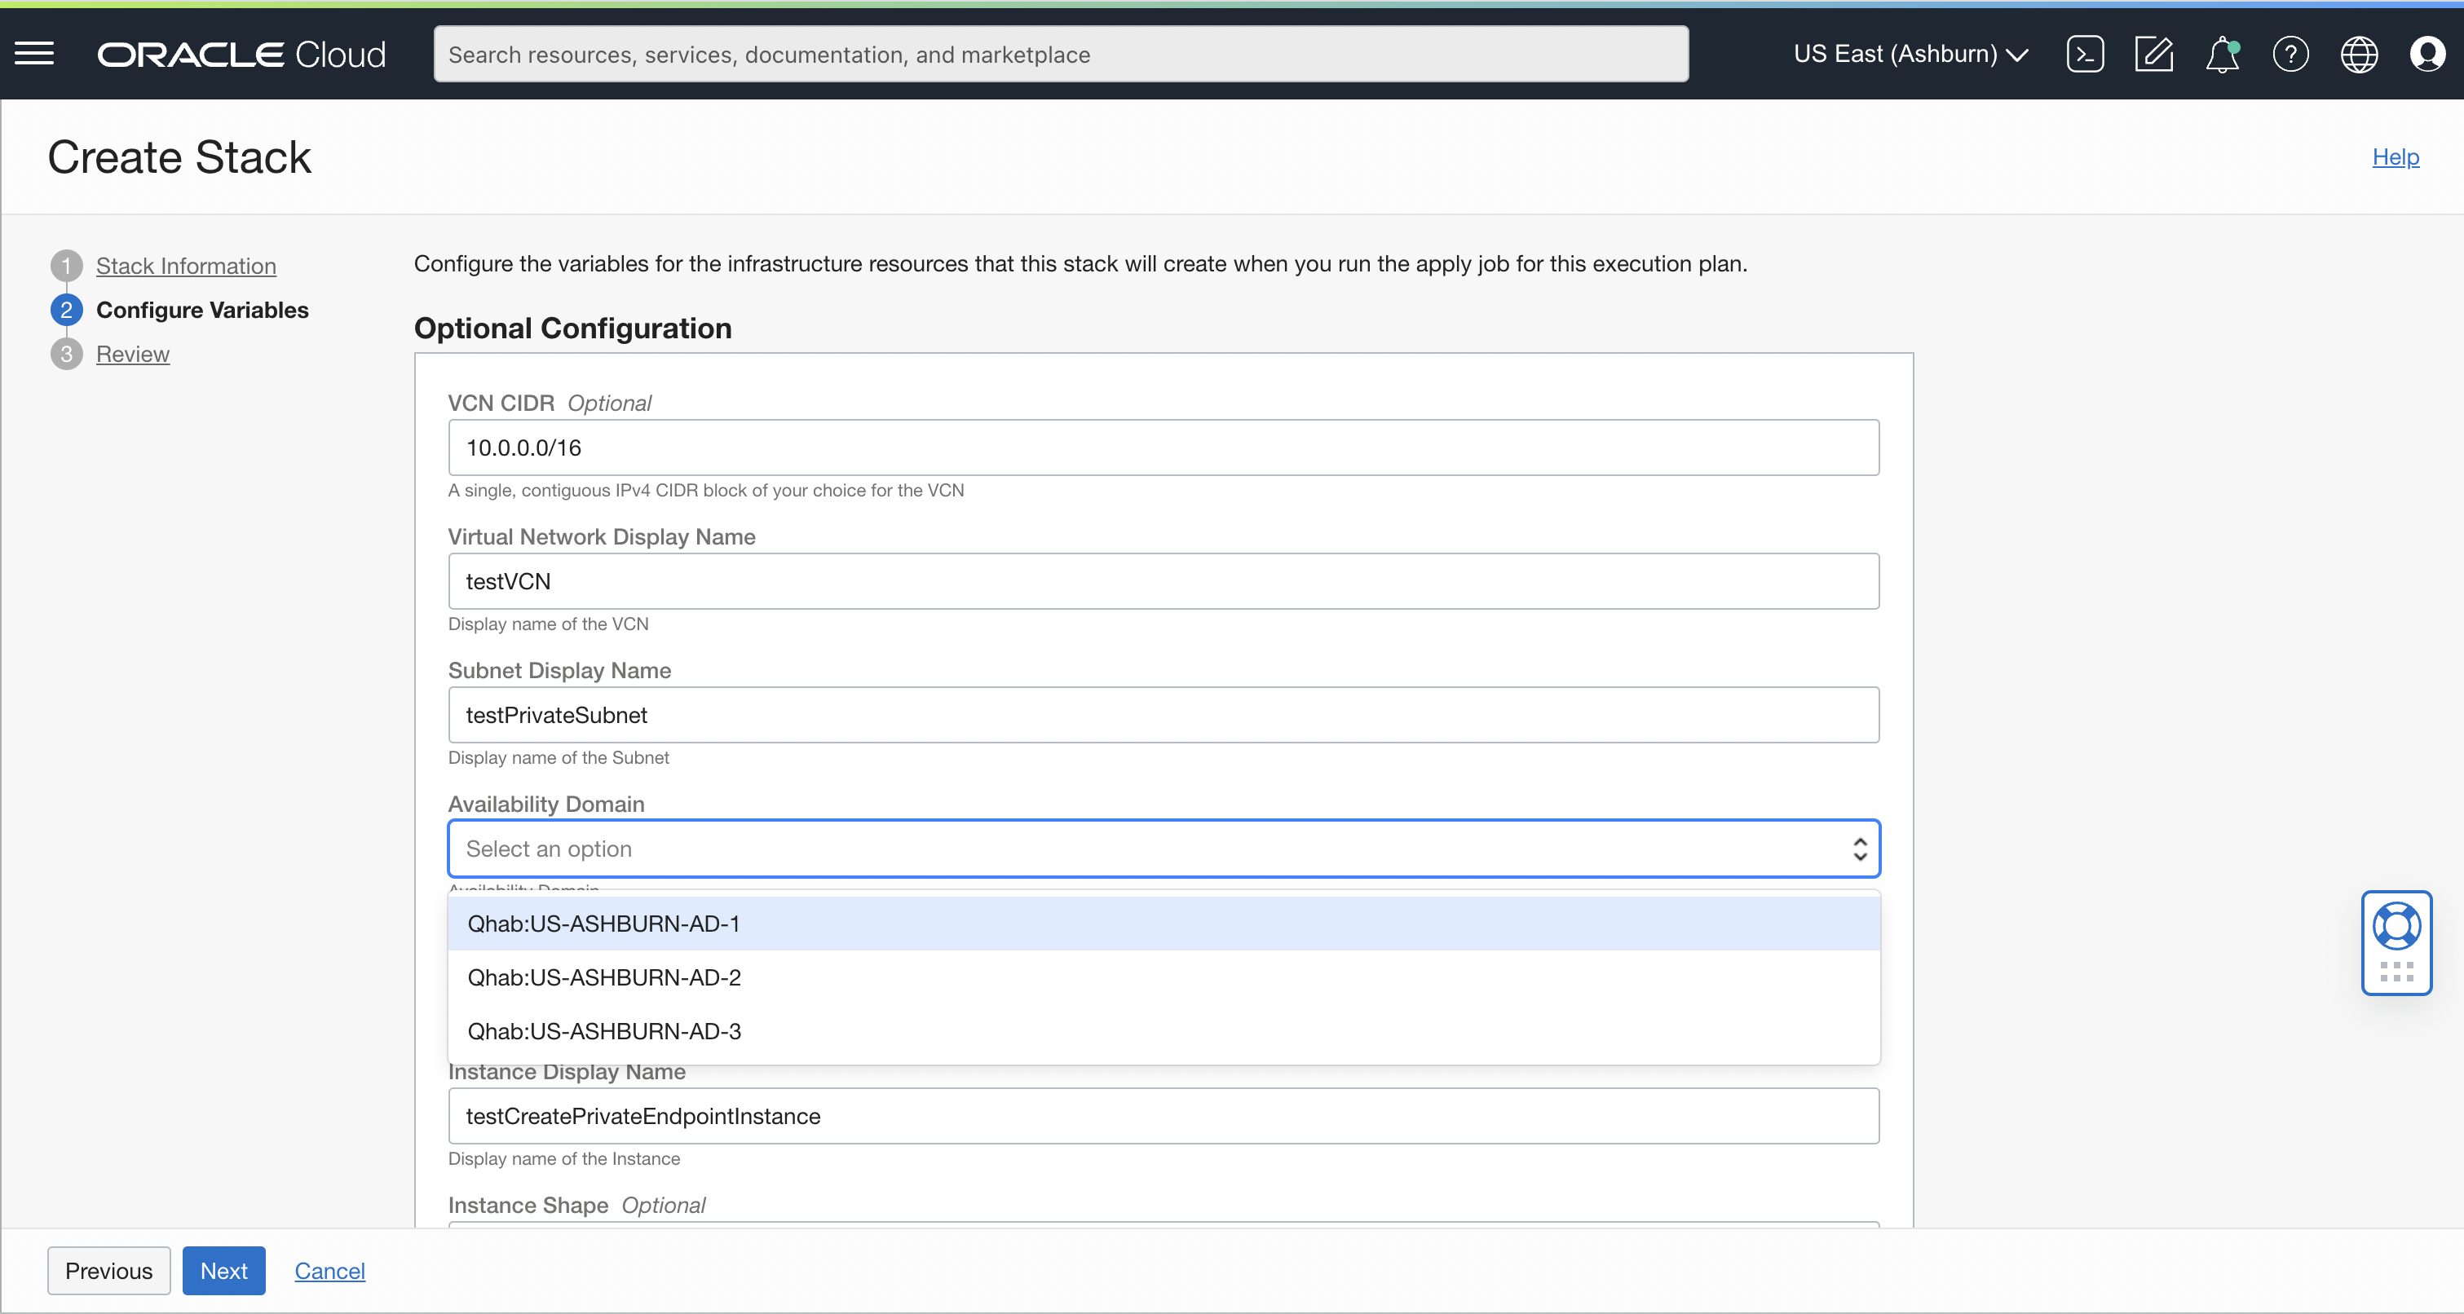Open the apps grid in the support widget
Image resolution: width=2464 pixels, height=1314 pixels.
2396,972
